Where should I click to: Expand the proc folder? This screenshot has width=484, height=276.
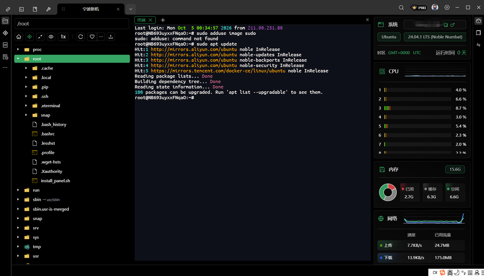point(18,49)
